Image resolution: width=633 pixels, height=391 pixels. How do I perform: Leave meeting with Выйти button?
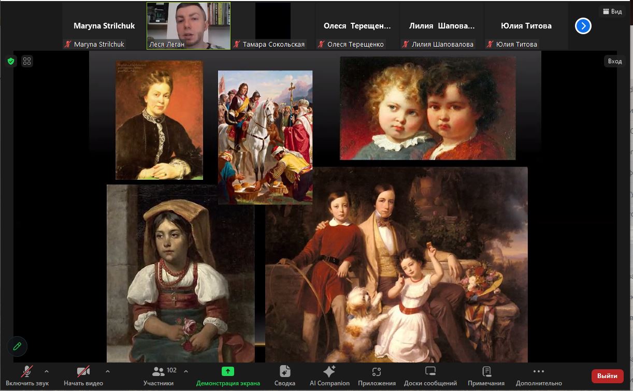pos(607,376)
